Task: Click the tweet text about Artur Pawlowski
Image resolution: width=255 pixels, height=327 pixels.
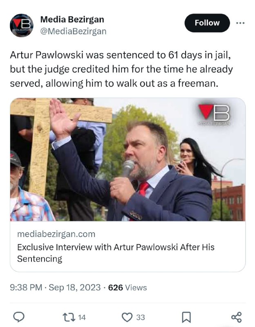Action: 121,69
